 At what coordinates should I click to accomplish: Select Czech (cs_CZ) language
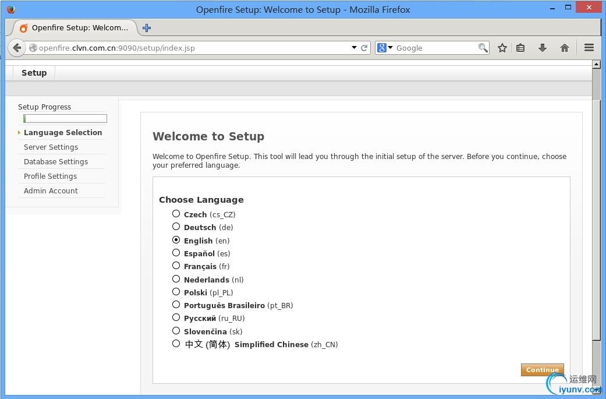pos(176,213)
